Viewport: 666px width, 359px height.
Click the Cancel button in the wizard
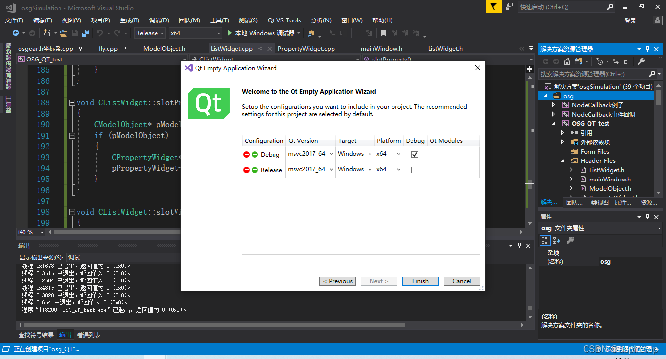pyautogui.click(x=462, y=281)
